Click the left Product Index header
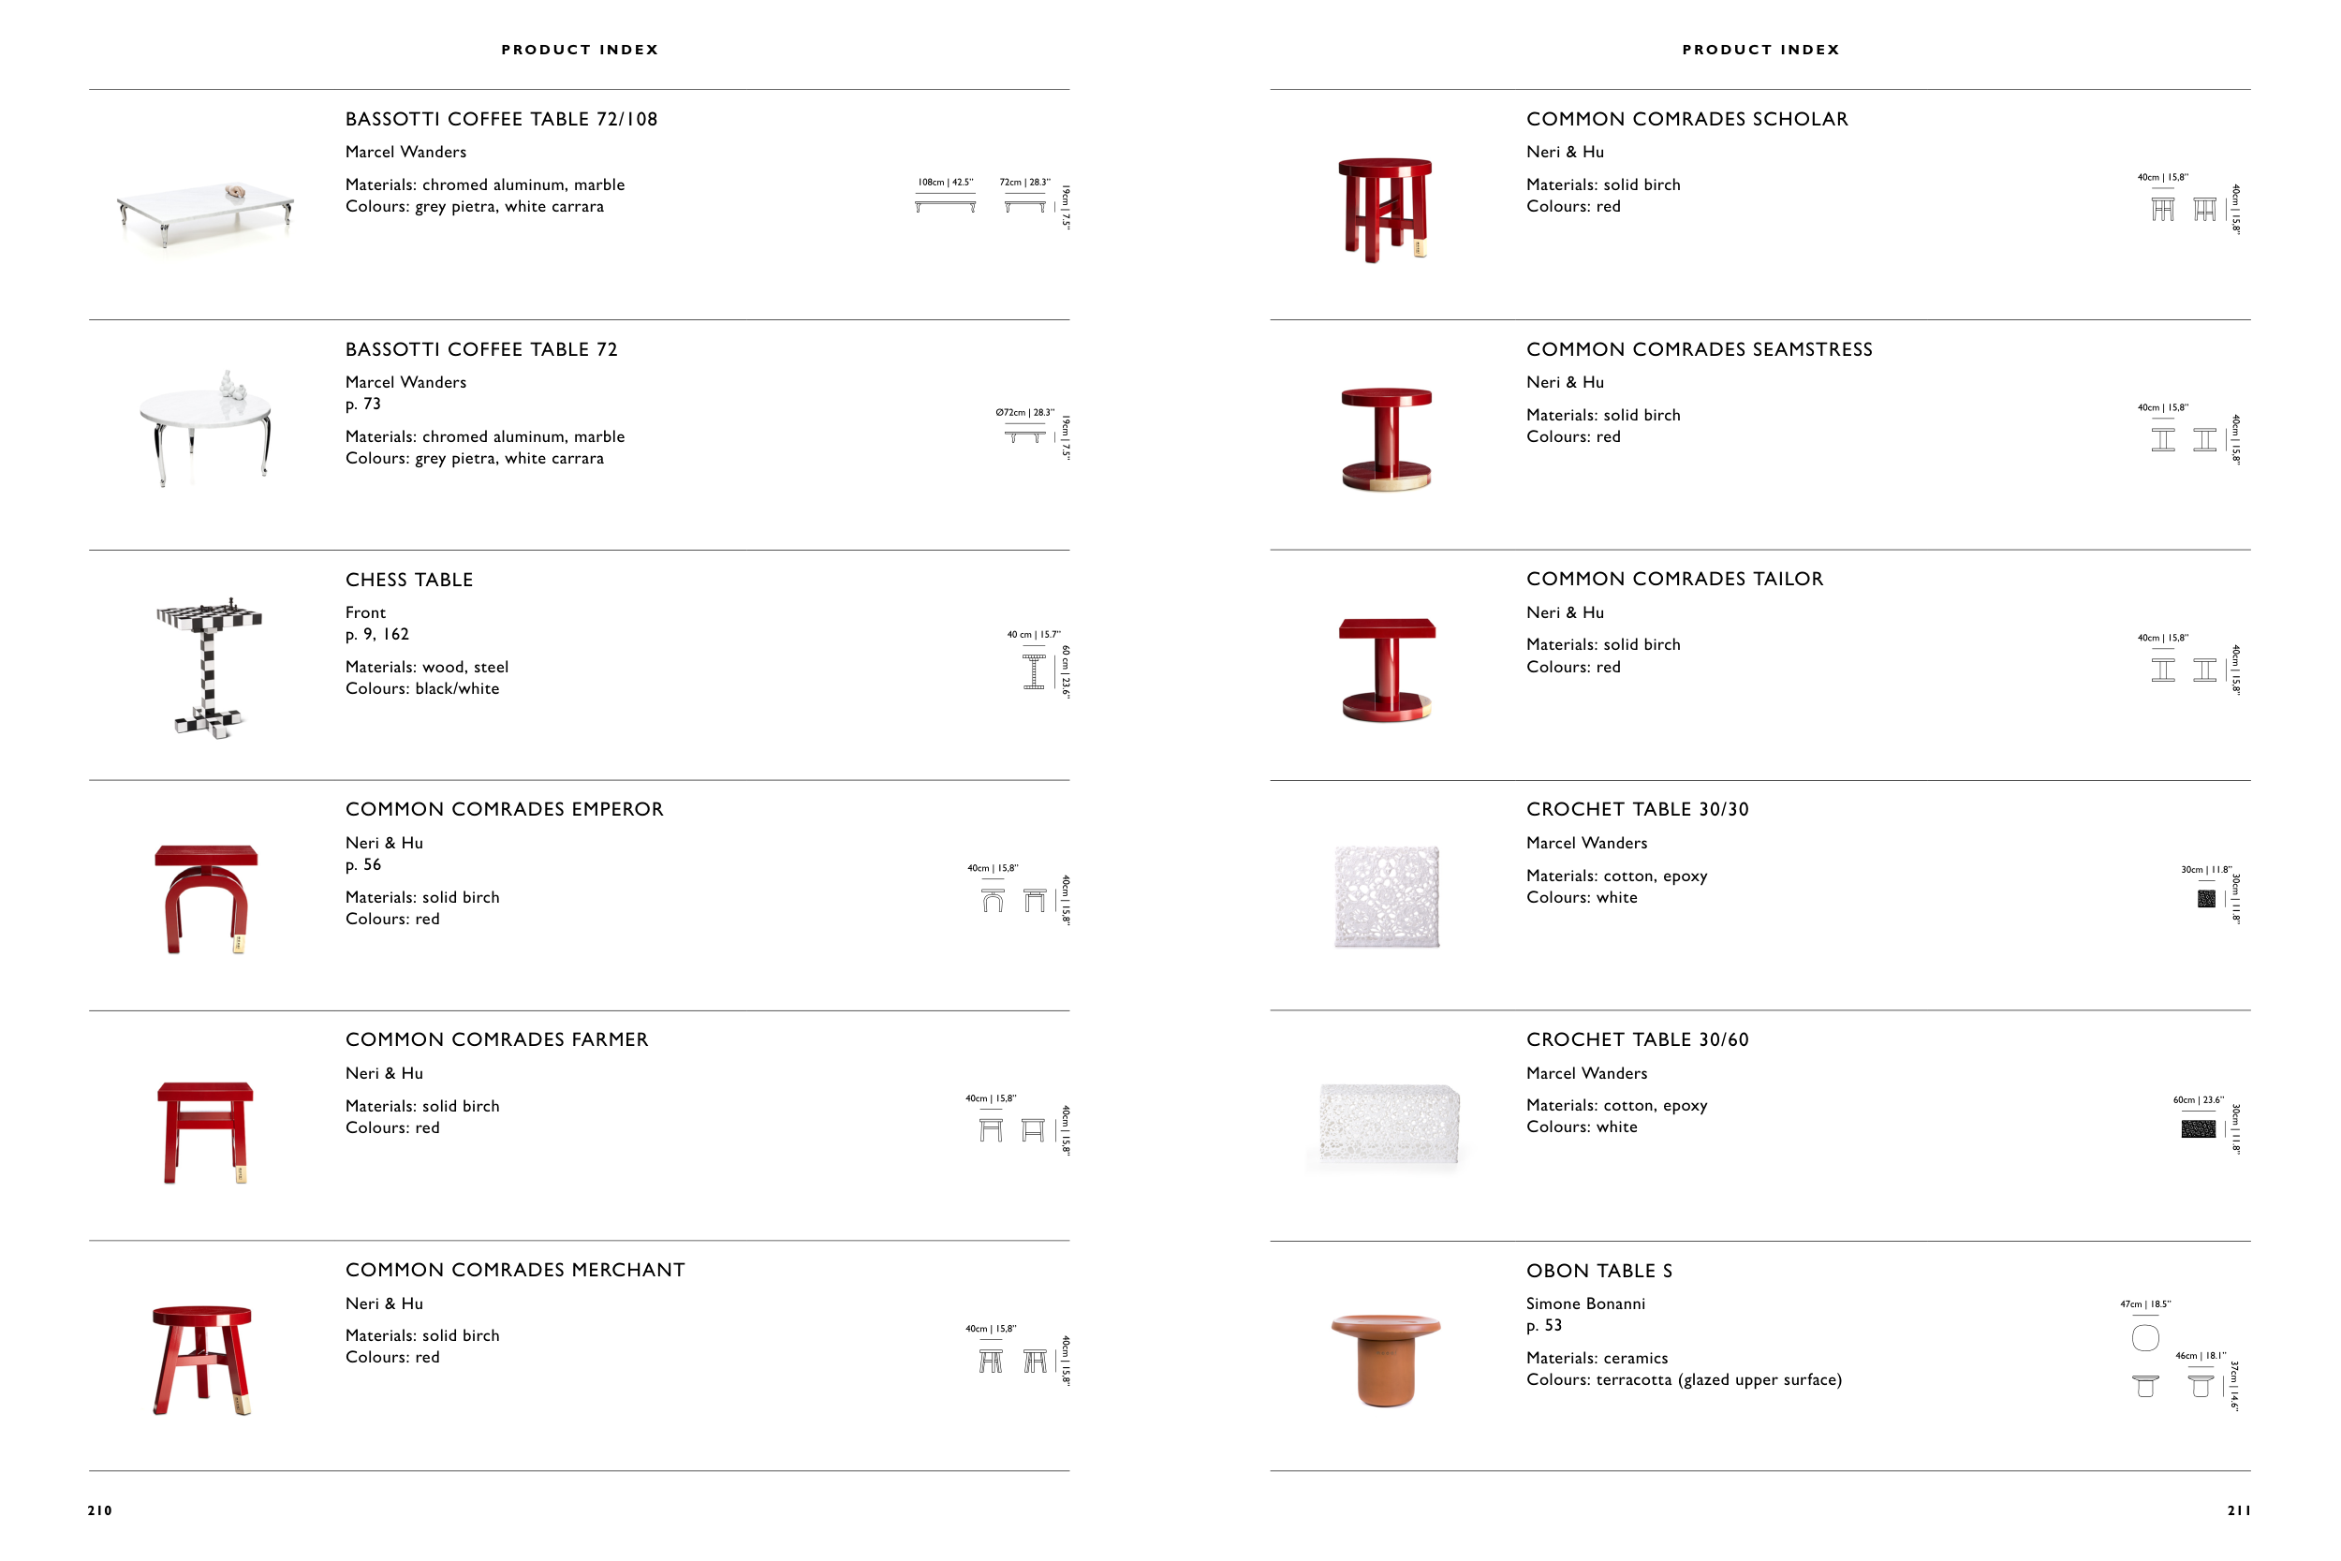This screenshot has width=2341, height=1561. point(580,50)
